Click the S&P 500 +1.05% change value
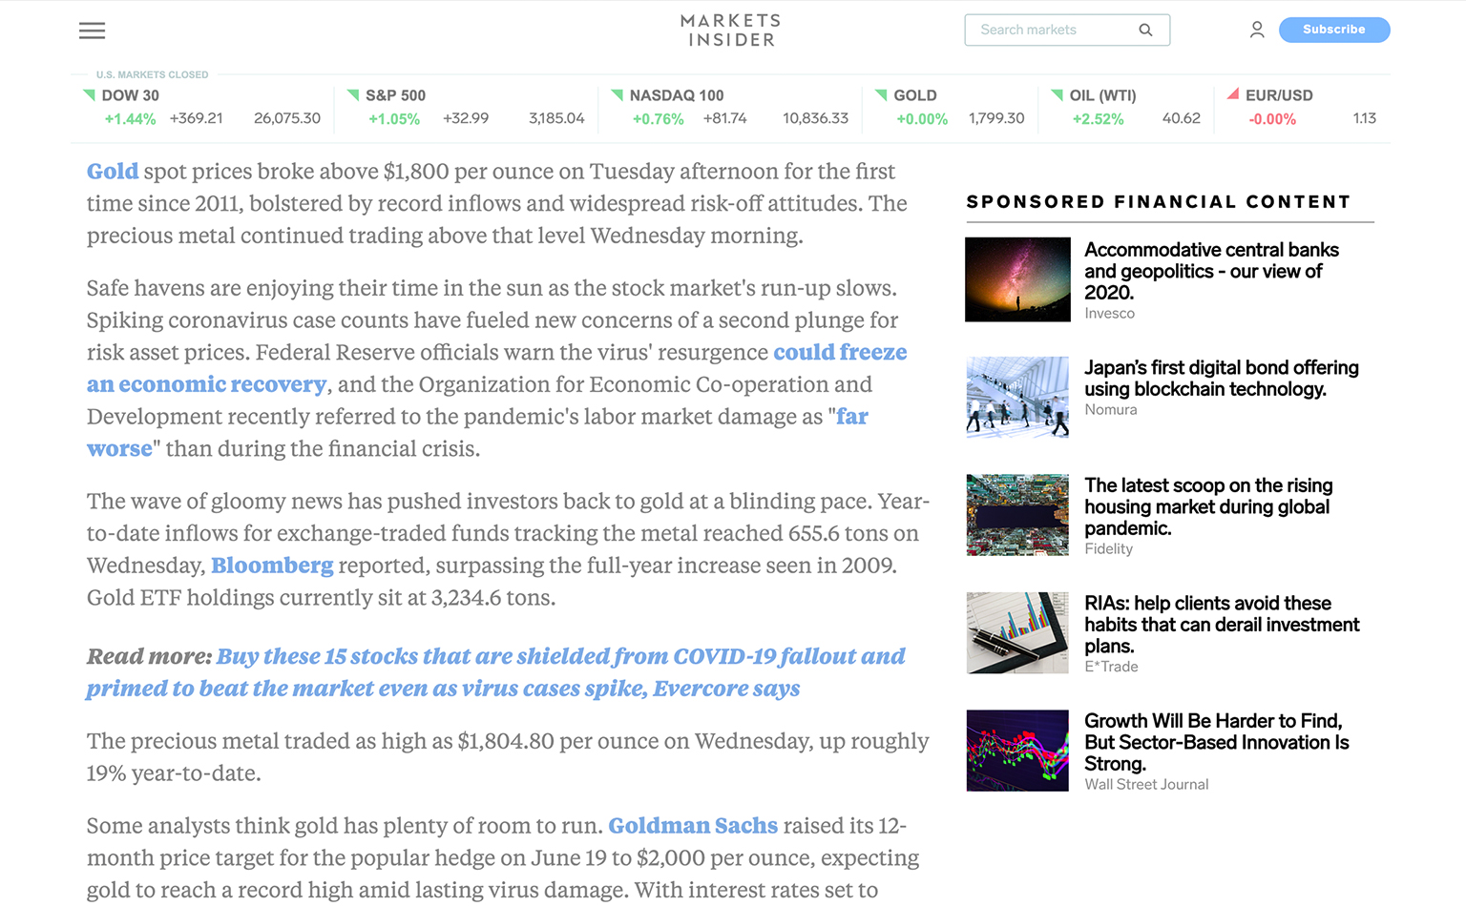The height and width of the screenshot is (906, 1466). (x=394, y=119)
